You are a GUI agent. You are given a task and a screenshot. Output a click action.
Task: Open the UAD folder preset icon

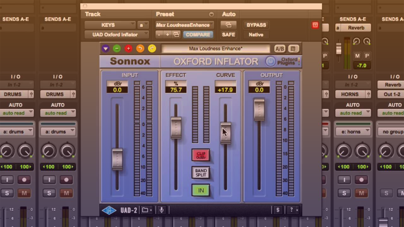coord(145,210)
